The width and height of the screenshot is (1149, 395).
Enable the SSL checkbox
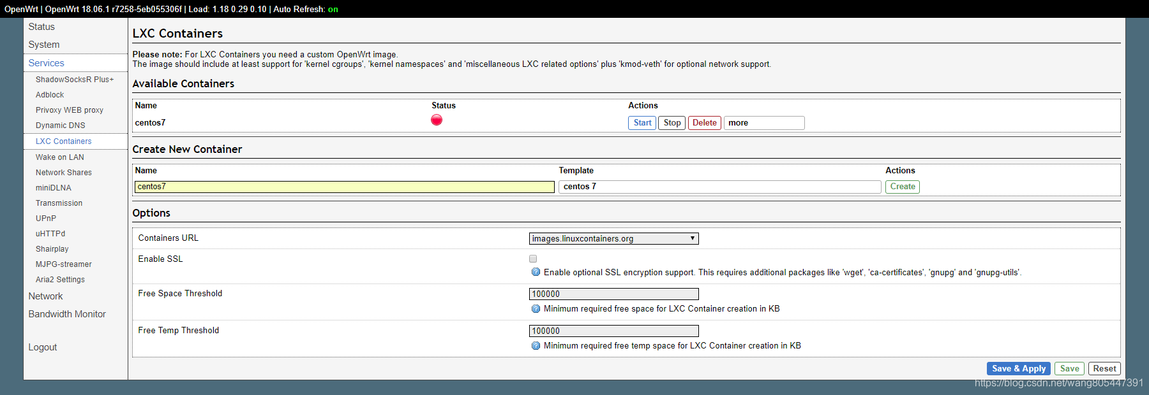coord(533,259)
